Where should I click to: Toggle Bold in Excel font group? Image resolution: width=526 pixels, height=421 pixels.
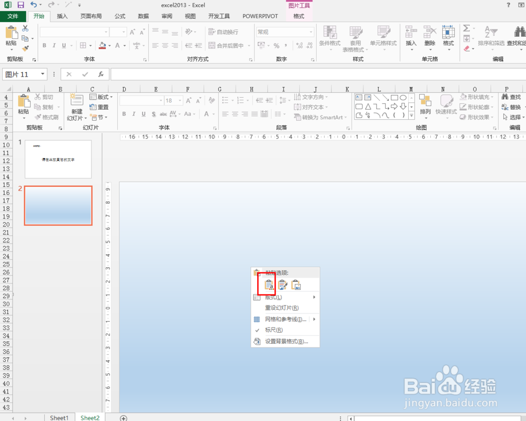(x=44, y=46)
